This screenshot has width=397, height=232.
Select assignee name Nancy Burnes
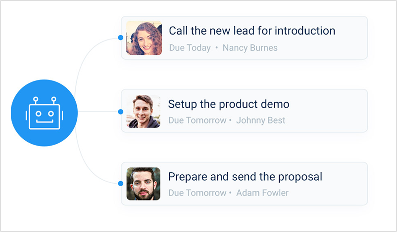pos(250,48)
